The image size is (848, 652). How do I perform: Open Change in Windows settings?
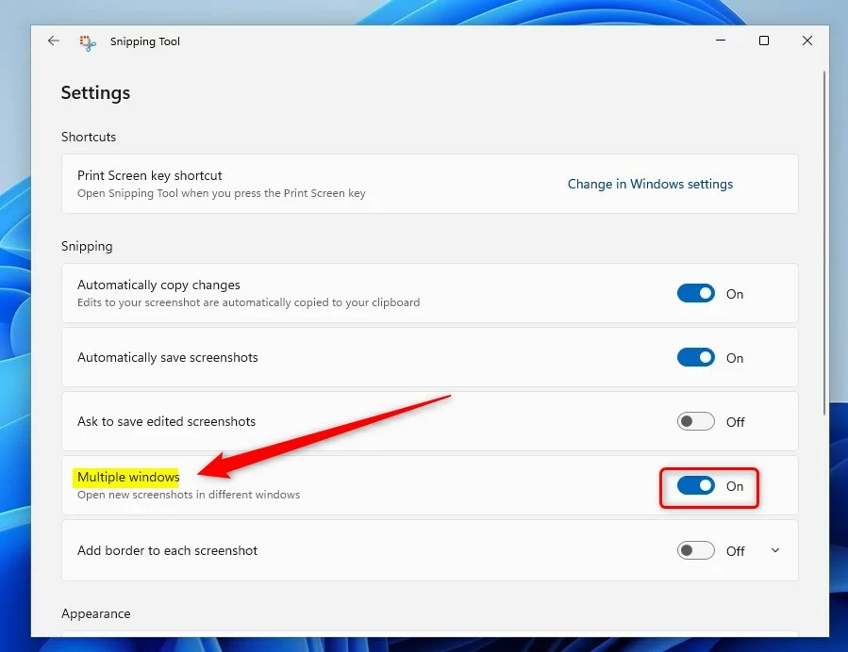[x=650, y=184]
